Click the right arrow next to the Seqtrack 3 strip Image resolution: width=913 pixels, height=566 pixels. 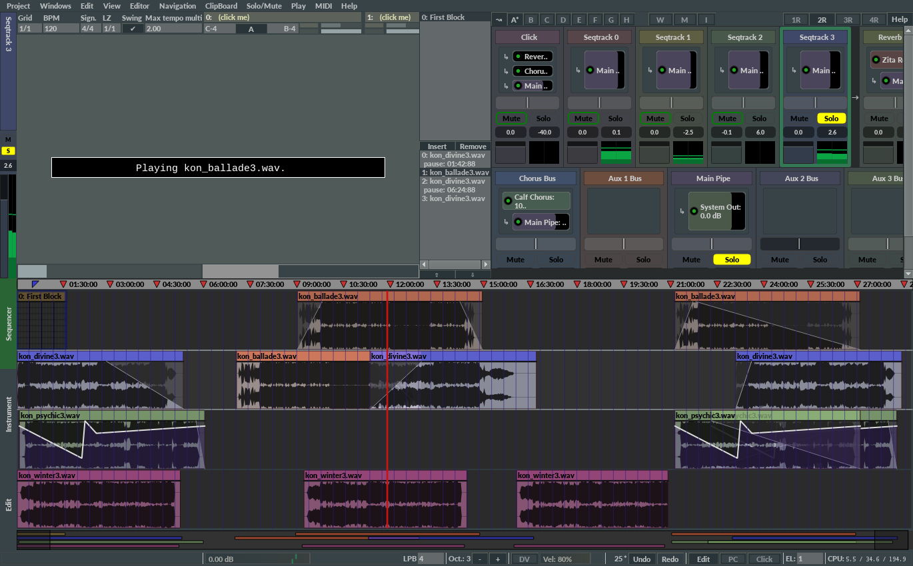tap(855, 98)
